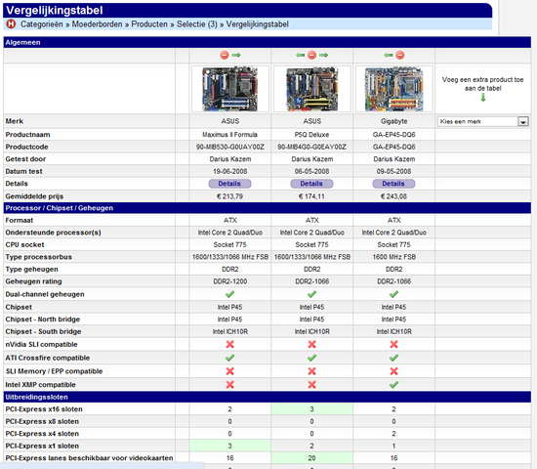This screenshot has width=537, height=469.
Task: Click the Processor / Chipset / Geheugen section header
Action: tap(268, 208)
